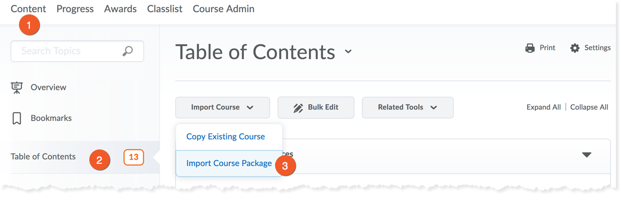Click the Bulk Edit pencil icon

pyautogui.click(x=298, y=108)
